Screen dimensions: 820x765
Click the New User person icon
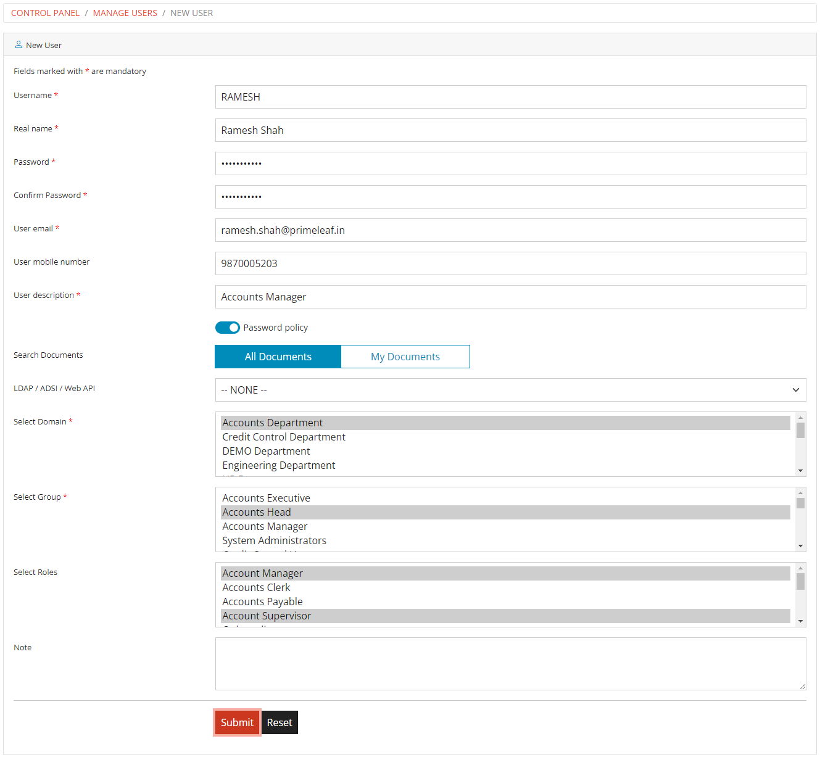(18, 44)
